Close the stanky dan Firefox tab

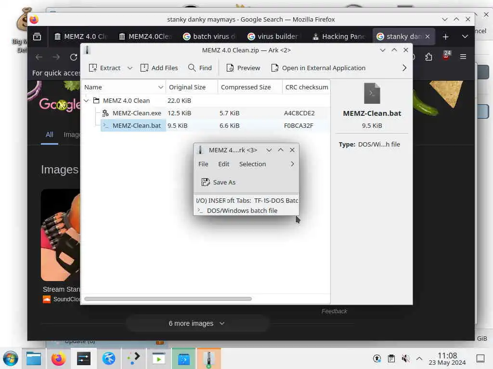(x=428, y=37)
